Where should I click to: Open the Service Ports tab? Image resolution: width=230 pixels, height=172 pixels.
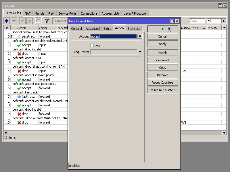click(x=68, y=13)
